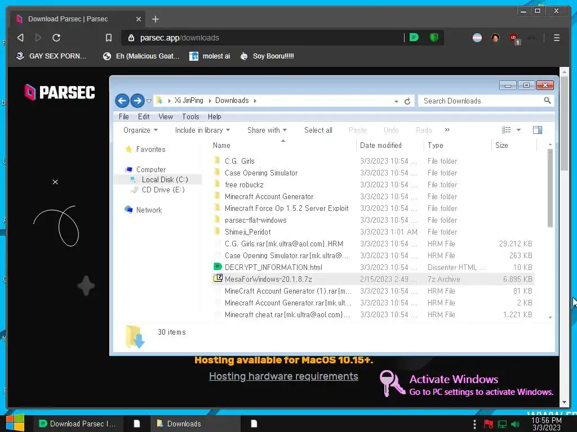Image resolution: width=577 pixels, height=432 pixels.
Task: Bookmark this page with the bookmark icon
Action: click(109, 38)
